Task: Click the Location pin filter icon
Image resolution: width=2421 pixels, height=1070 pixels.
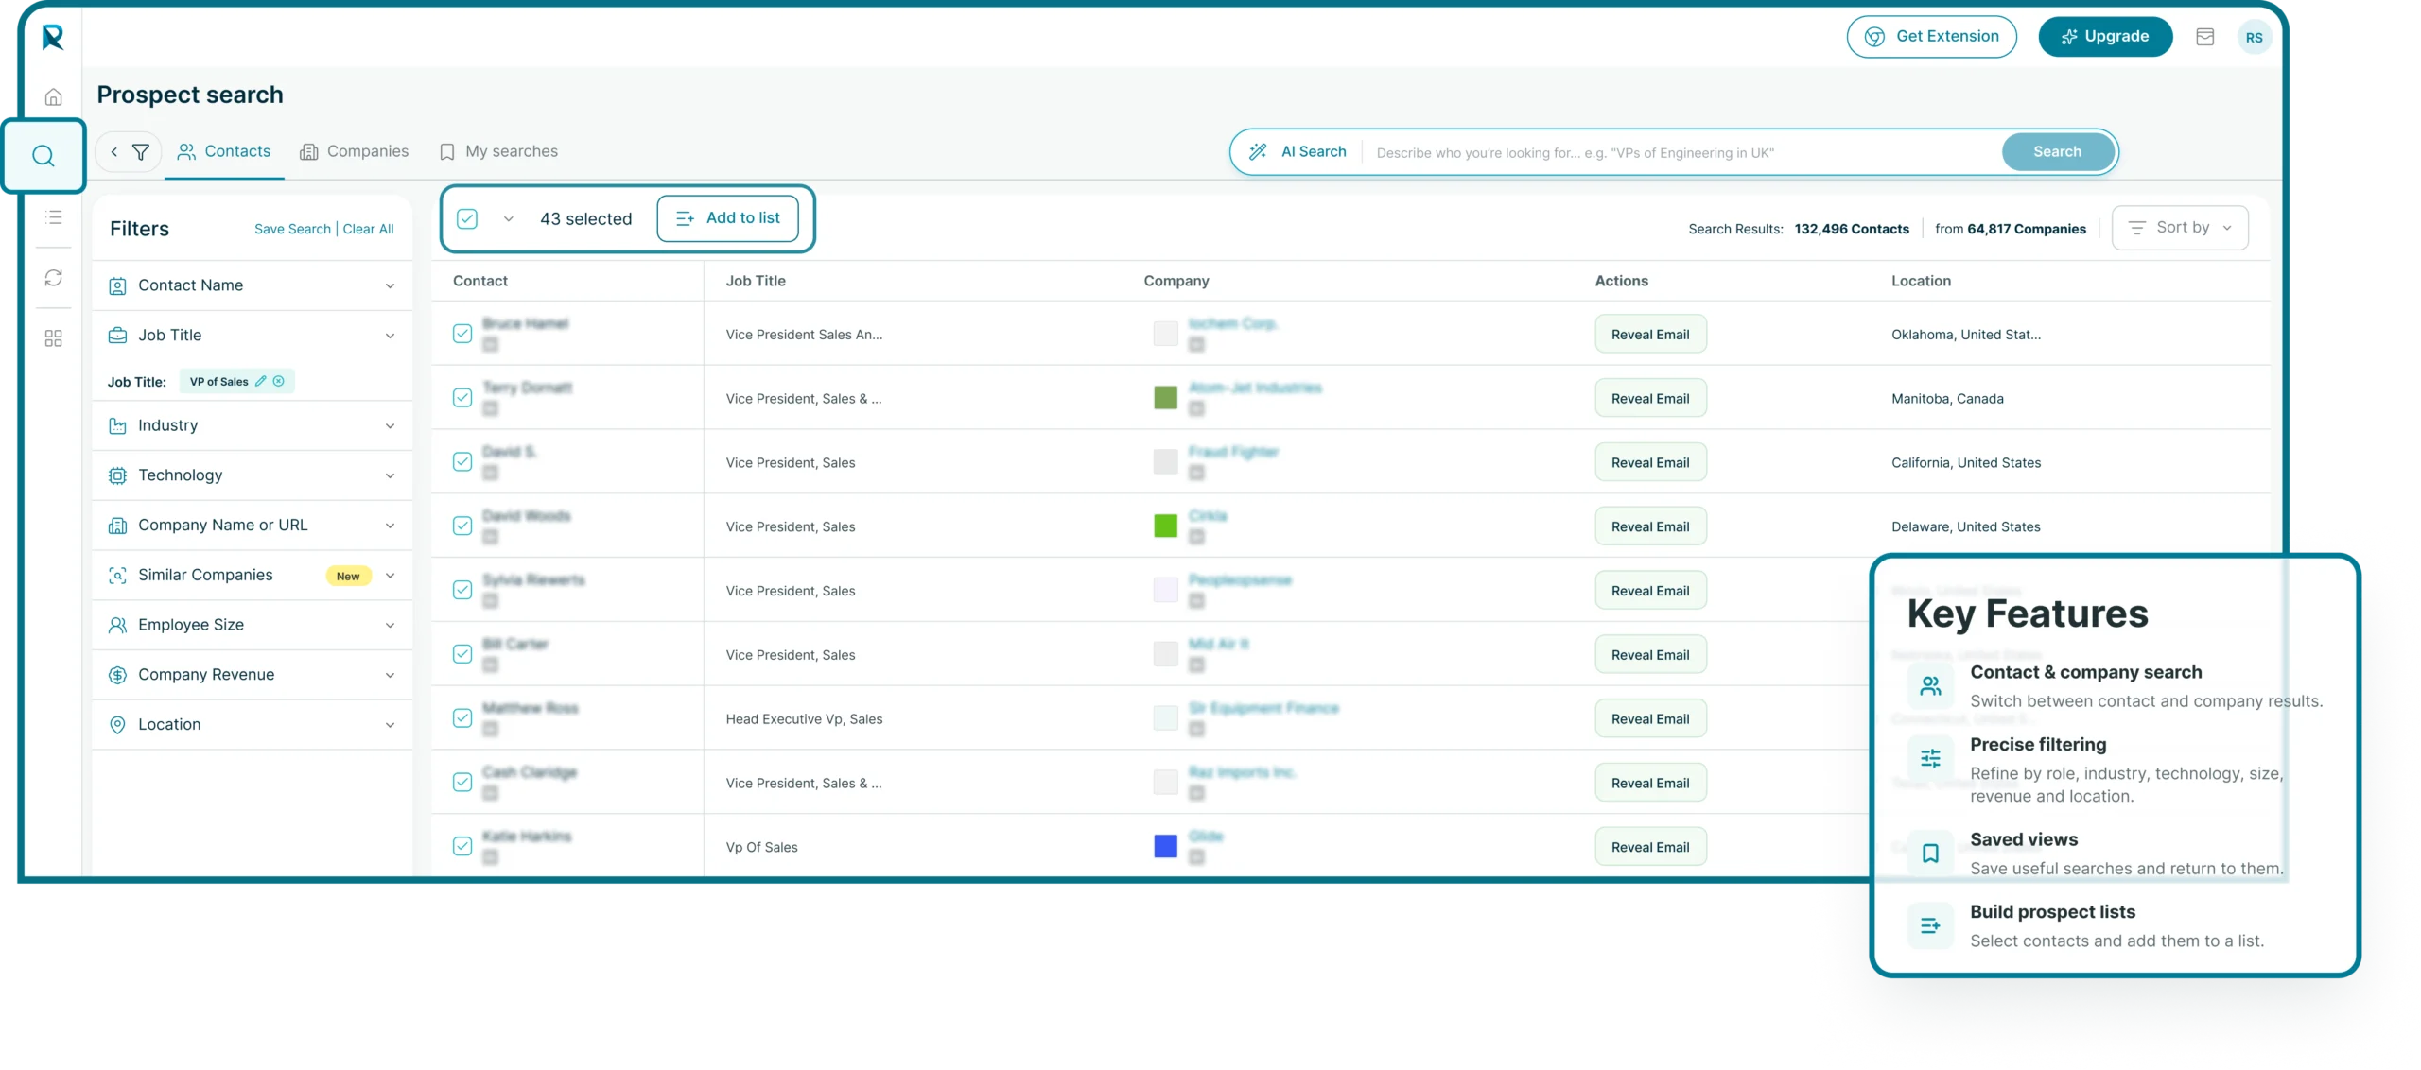Action: pyautogui.click(x=117, y=725)
